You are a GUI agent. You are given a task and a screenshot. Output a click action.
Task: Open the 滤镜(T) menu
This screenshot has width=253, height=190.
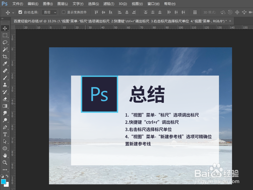coord(109,4)
